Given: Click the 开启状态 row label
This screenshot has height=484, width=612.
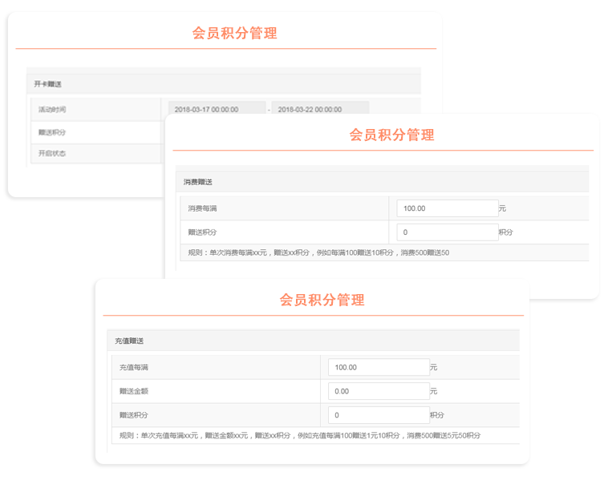Looking at the screenshot, I should pos(52,153).
